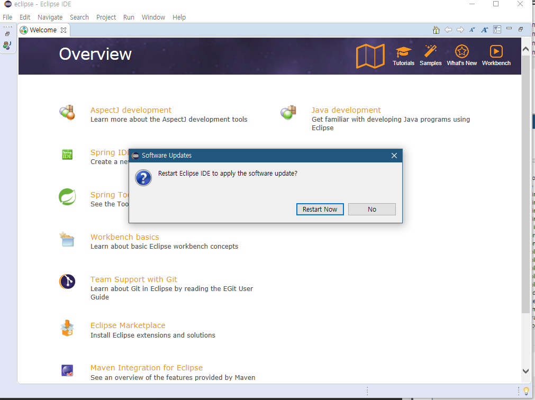The height and width of the screenshot is (400, 535).
Task: Open the Search menu
Action: (79, 17)
